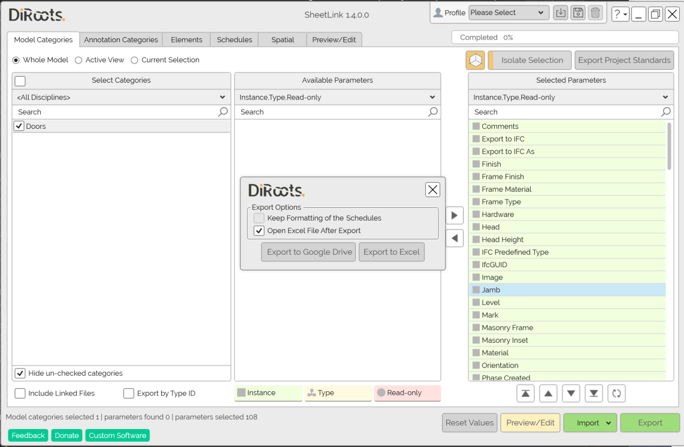Open Available Parameters filter dropdown
The image size is (684, 447).
click(338, 97)
